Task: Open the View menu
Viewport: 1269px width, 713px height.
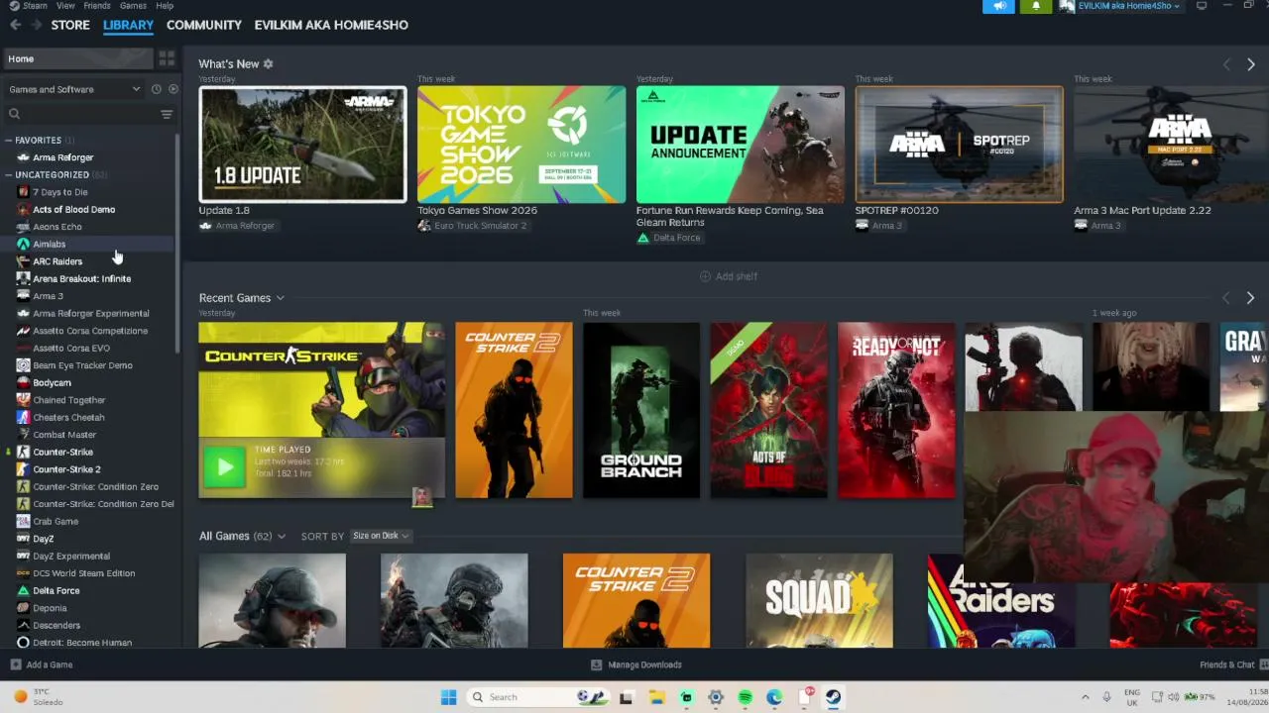Action: (x=65, y=6)
